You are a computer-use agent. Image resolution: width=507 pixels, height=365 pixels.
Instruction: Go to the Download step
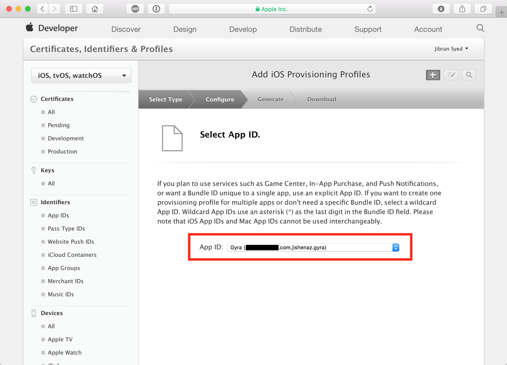pos(321,99)
